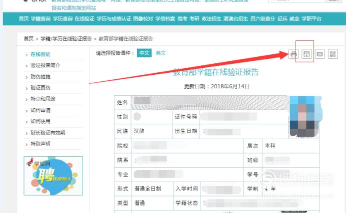The height and width of the screenshot is (213, 346).
Task: Open 图像校对 menu item
Action: [x=143, y=18]
